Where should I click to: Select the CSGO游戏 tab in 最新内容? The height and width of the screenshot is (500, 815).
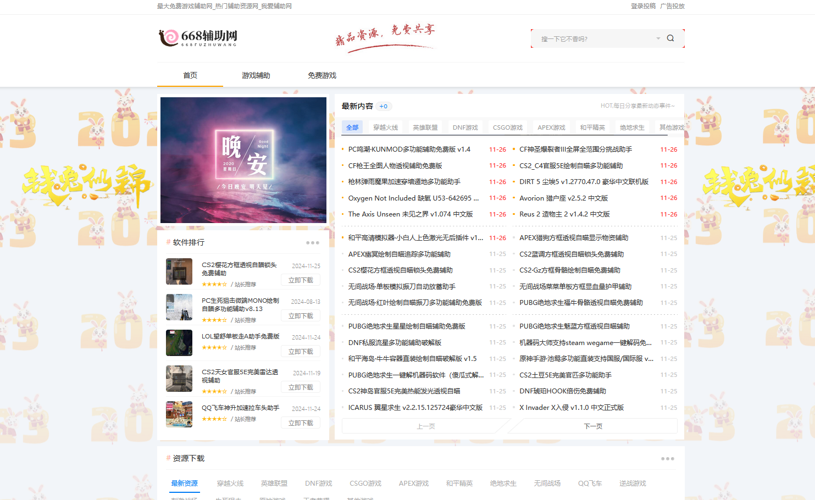point(508,127)
